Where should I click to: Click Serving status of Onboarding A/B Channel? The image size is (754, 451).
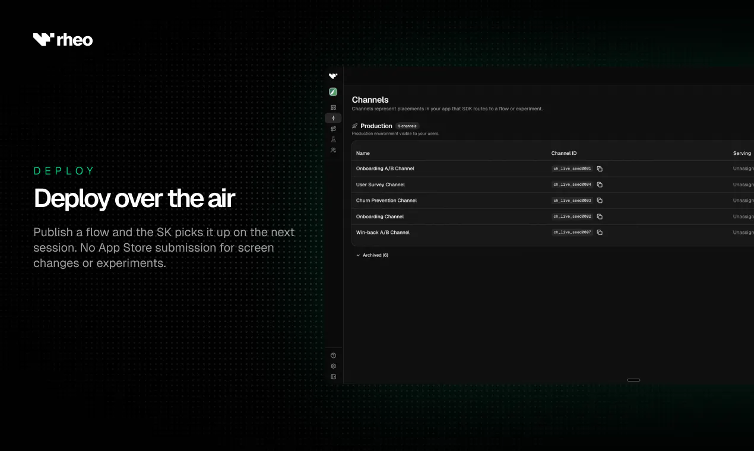743,169
